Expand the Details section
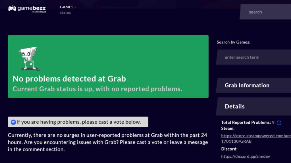 pos(235,106)
